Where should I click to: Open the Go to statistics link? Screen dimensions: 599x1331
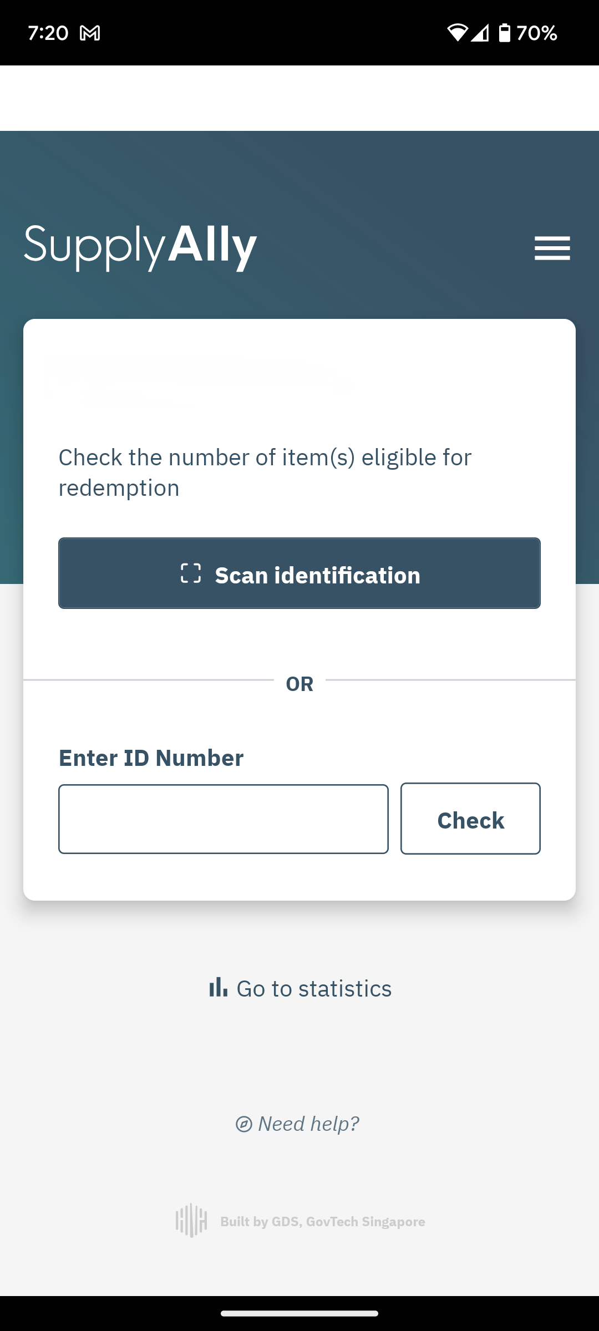pos(300,988)
